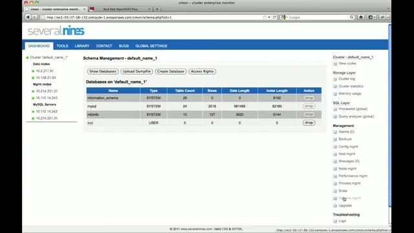The height and width of the screenshot is (233, 414).
Task: Click the icon beside Query analyzer (global)
Action: point(335,116)
